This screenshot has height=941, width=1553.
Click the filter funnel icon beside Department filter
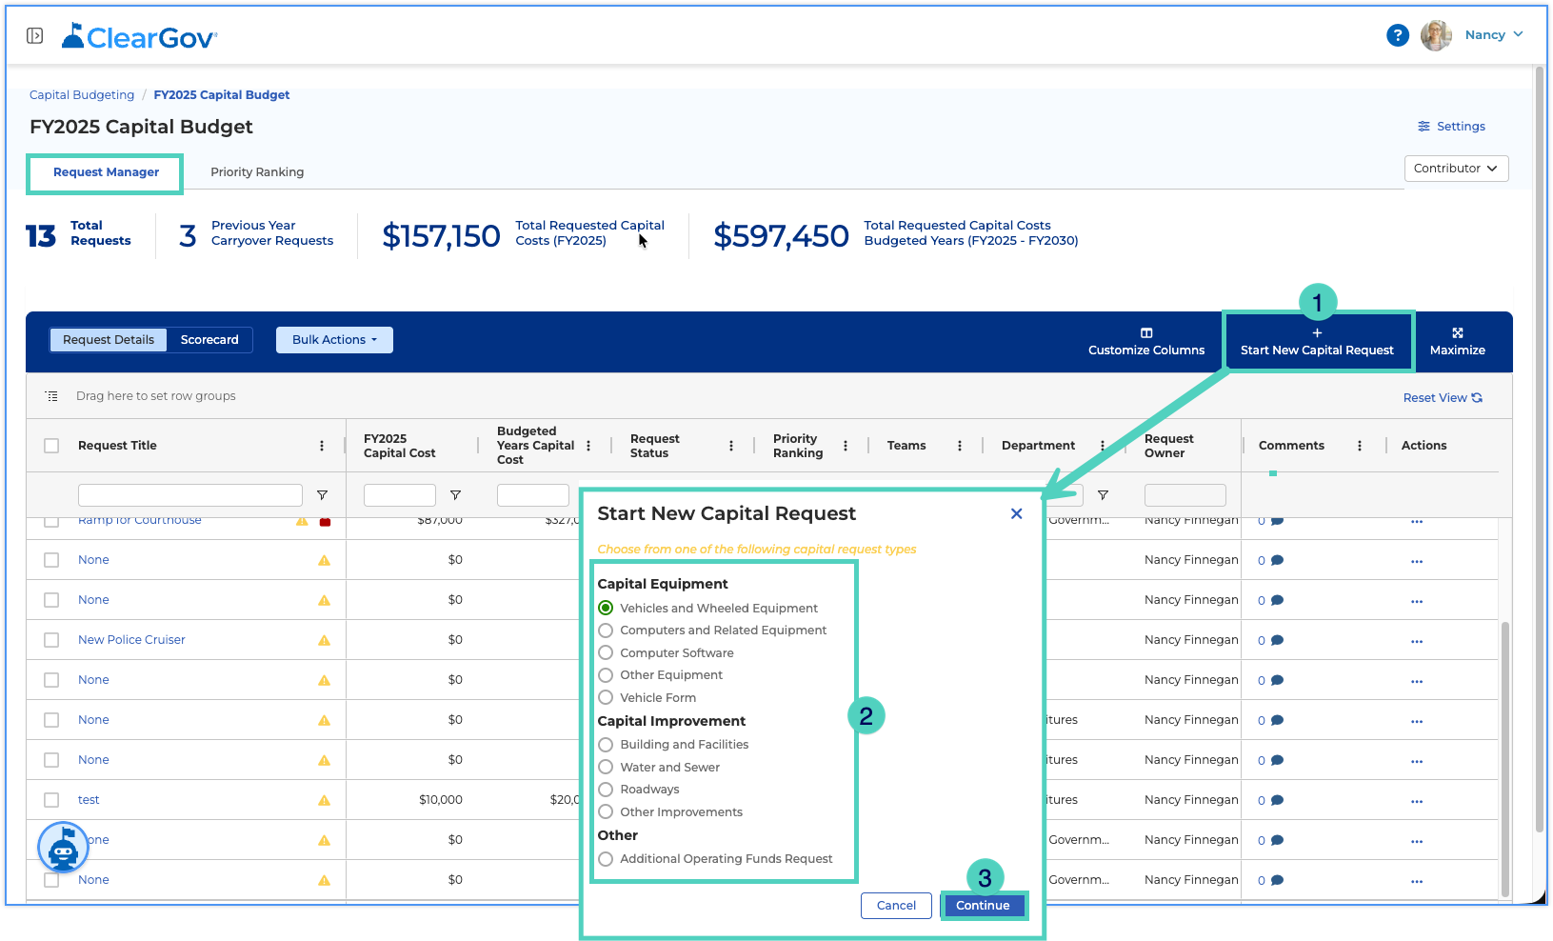pos(1103,495)
